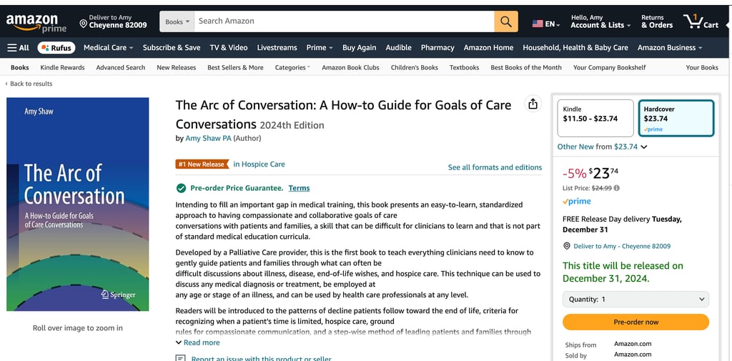This screenshot has height=361, width=732.
Task: Expand description with Read more
Action: tap(197, 342)
